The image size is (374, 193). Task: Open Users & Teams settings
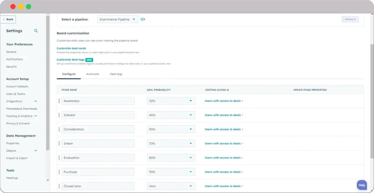click(x=16, y=94)
